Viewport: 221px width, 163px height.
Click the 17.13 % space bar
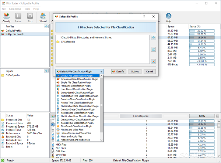pyautogui.click(x=202, y=121)
